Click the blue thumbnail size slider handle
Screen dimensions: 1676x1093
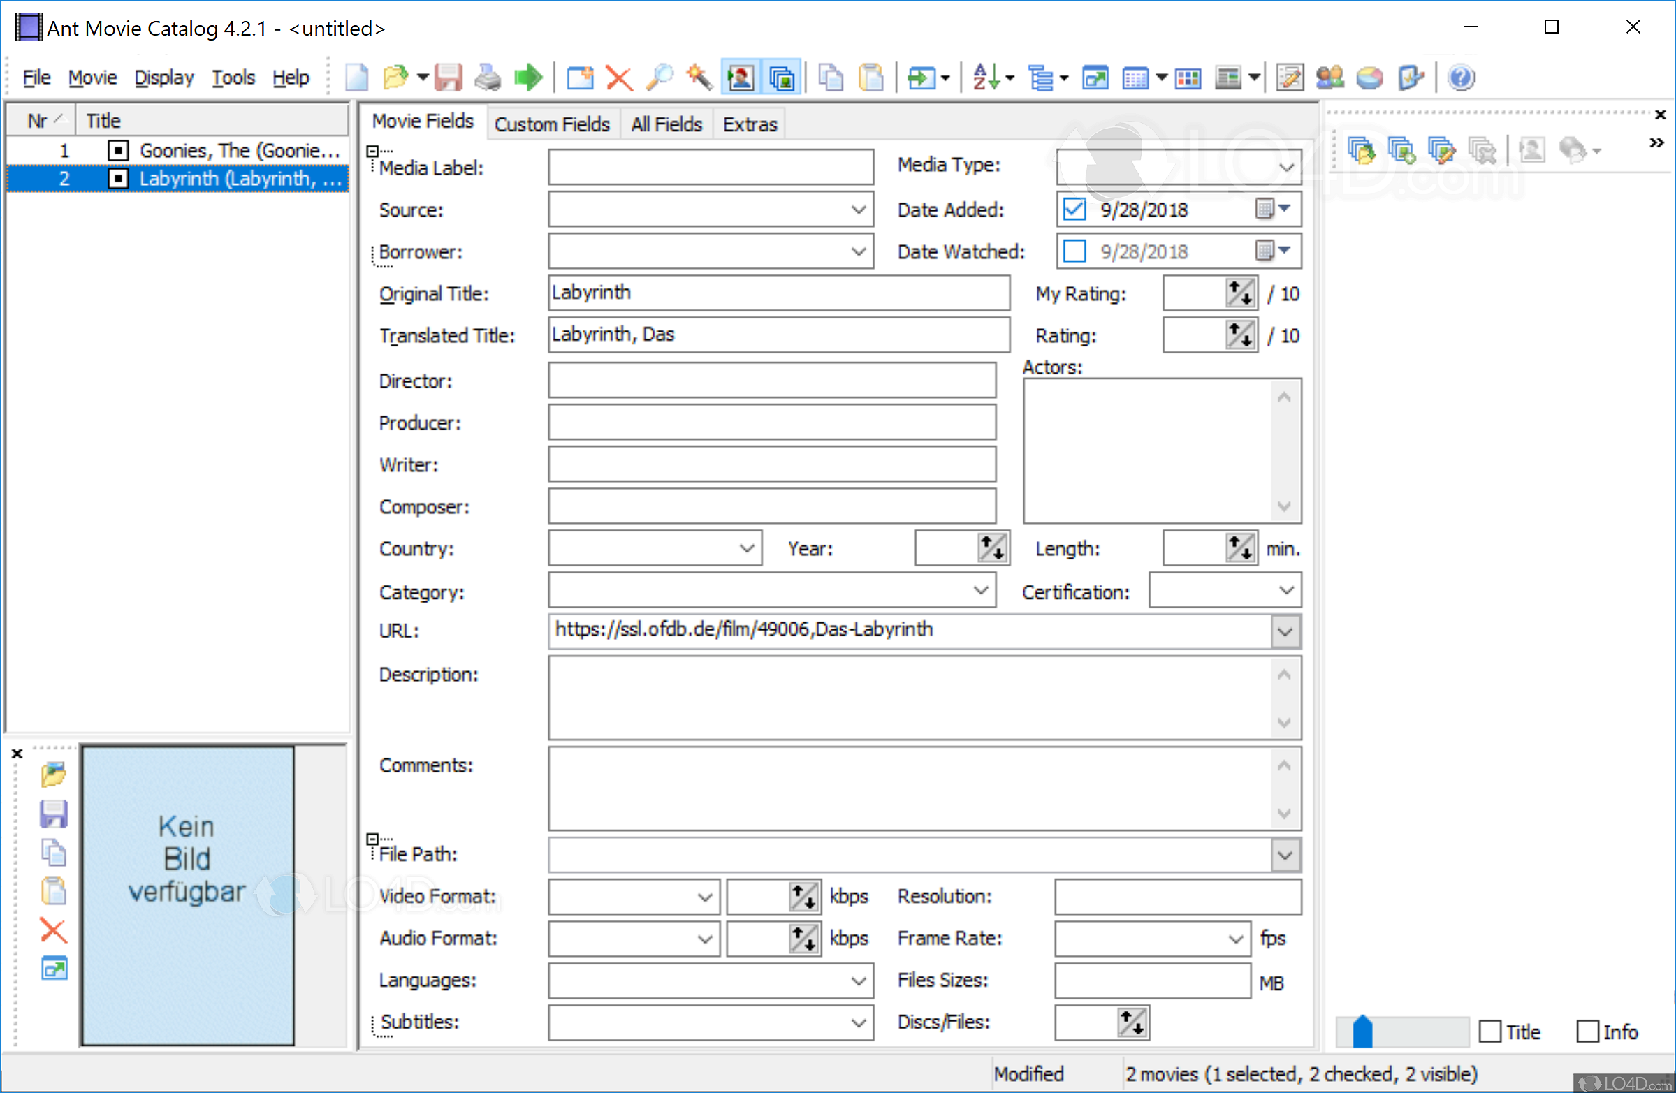tap(1362, 1032)
